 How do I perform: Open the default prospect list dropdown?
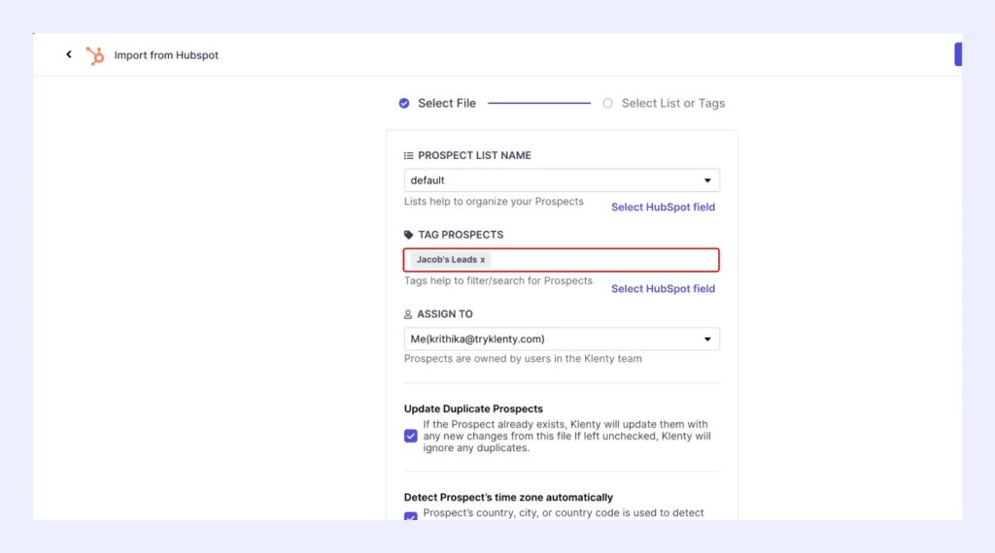[562, 180]
